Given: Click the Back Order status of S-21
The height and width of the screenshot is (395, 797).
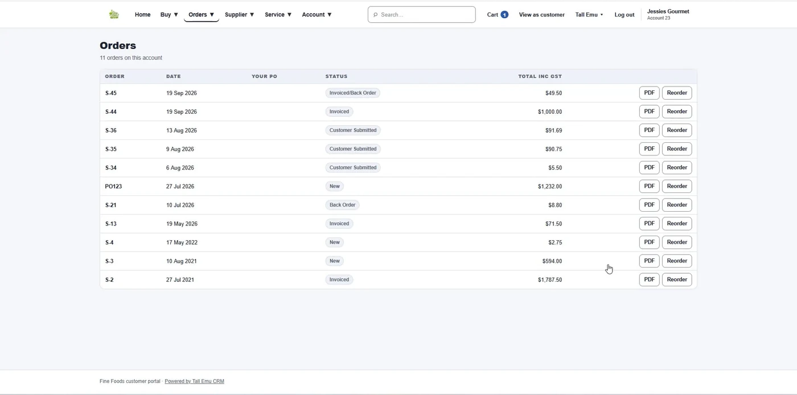Looking at the screenshot, I should [x=342, y=205].
